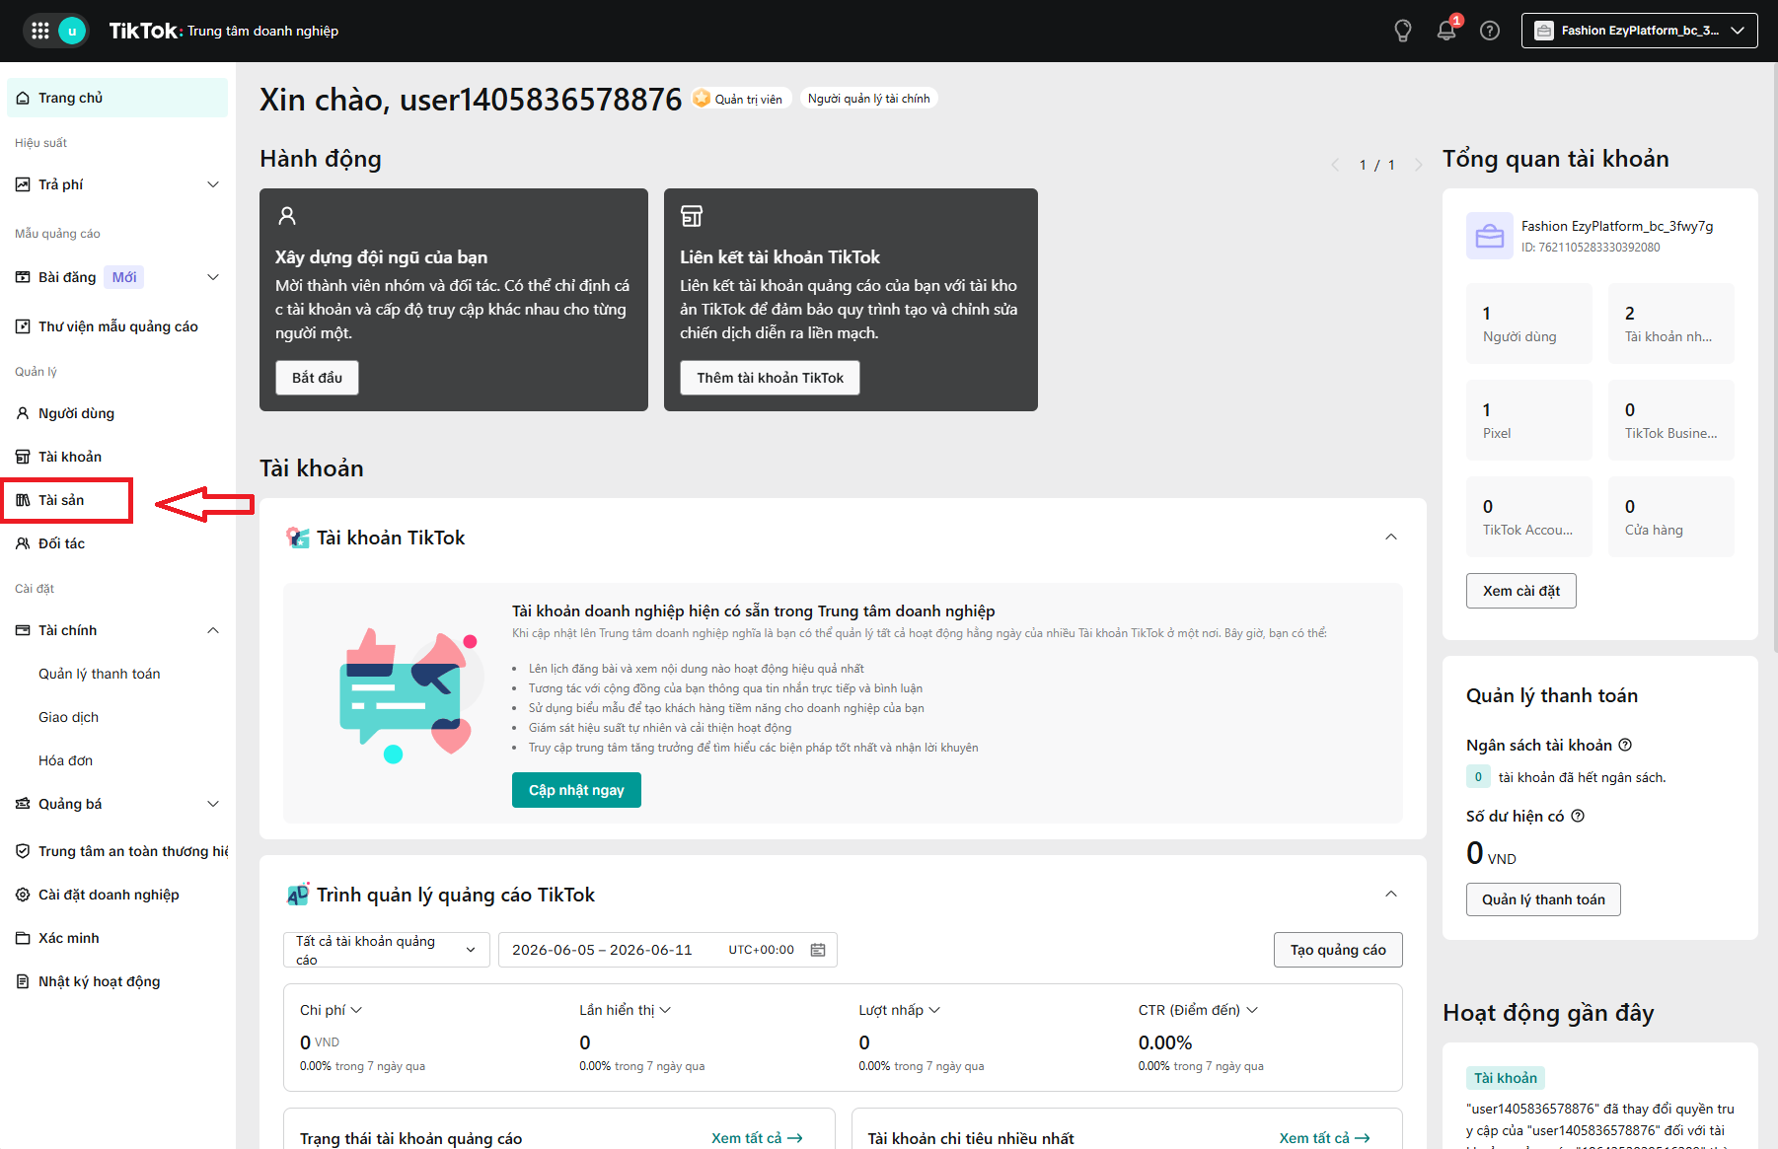Click the Trình quản lý quảng cáo section icon
Image resolution: width=1778 pixels, height=1149 pixels.
tap(297, 895)
